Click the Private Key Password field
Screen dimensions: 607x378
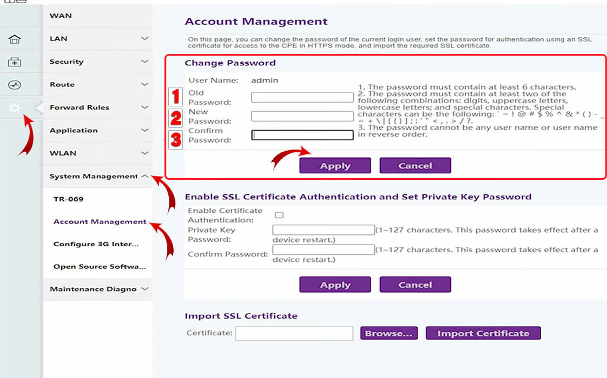tap(323, 230)
